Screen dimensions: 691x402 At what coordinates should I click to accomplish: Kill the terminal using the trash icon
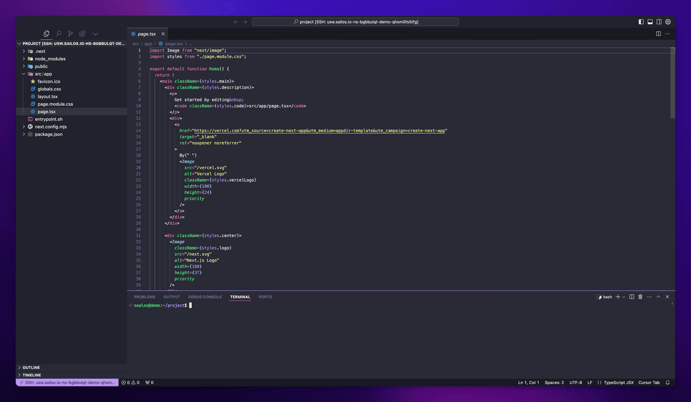[x=640, y=296]
